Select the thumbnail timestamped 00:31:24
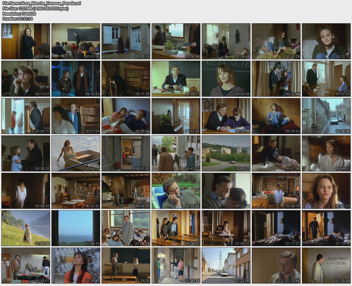 (176, 116)
